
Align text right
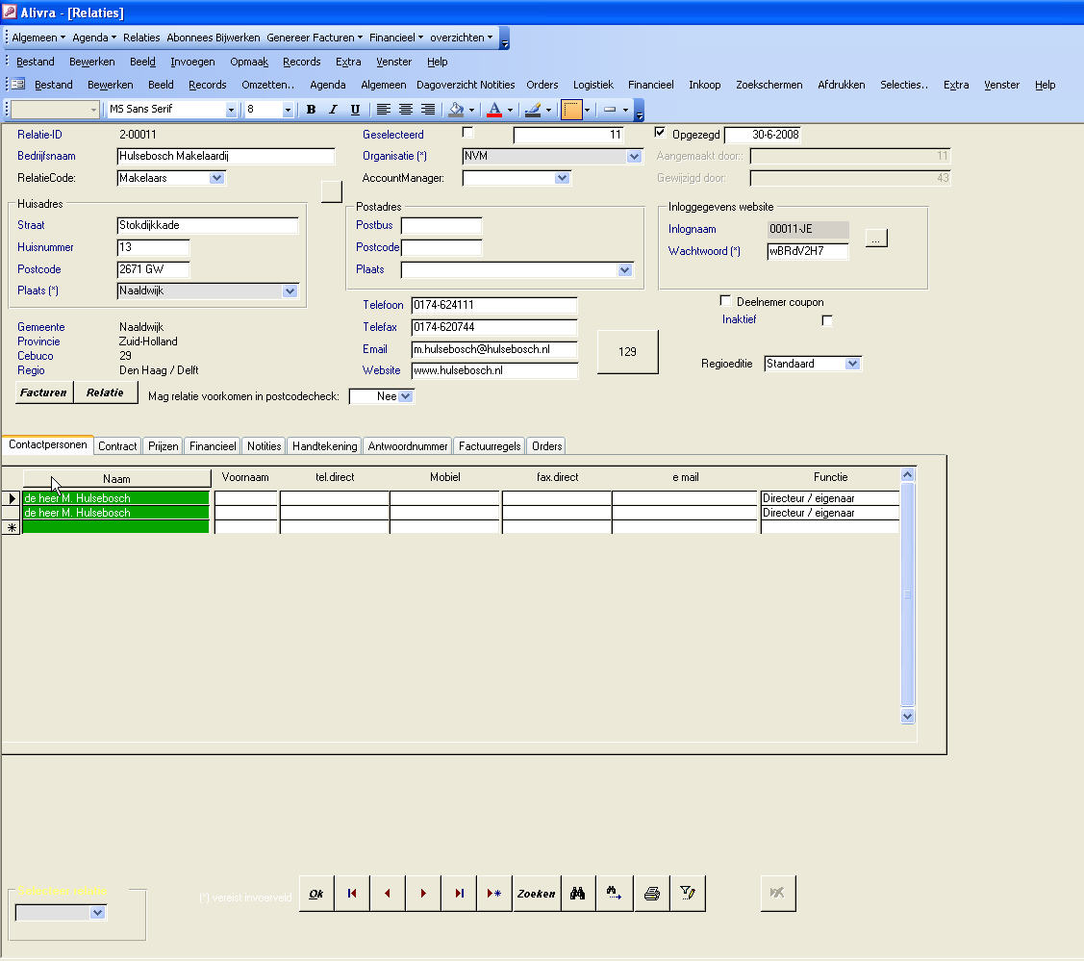point(428,110)
